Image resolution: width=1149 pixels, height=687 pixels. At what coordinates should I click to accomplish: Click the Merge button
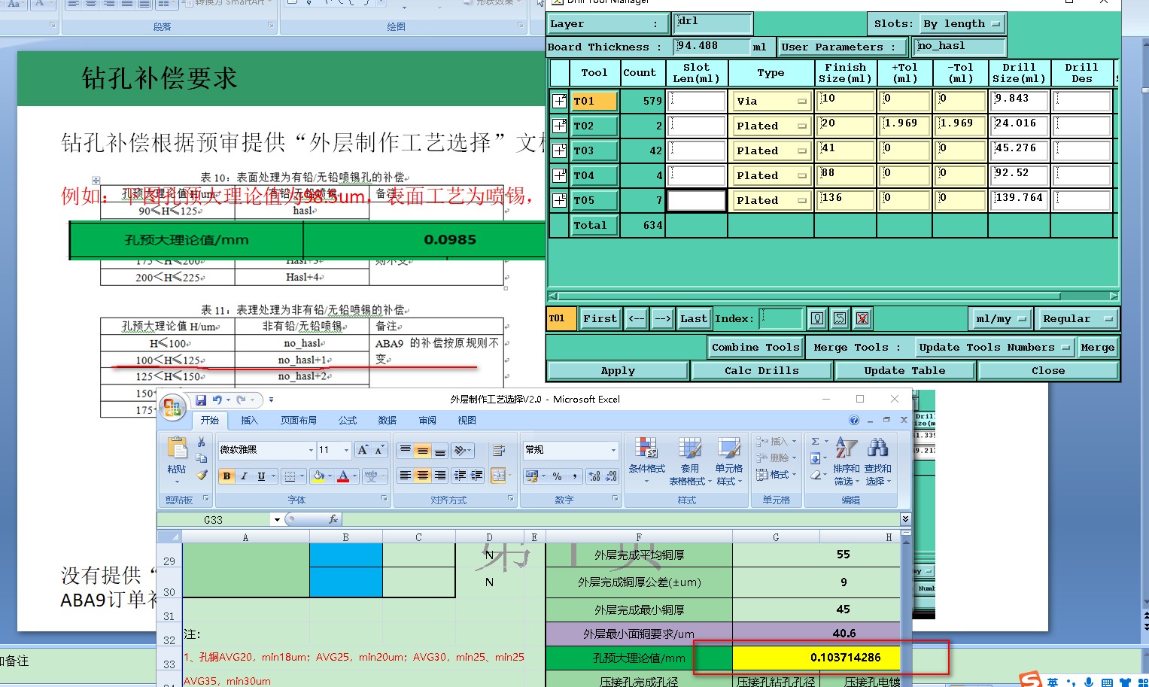pos(1097,348)
